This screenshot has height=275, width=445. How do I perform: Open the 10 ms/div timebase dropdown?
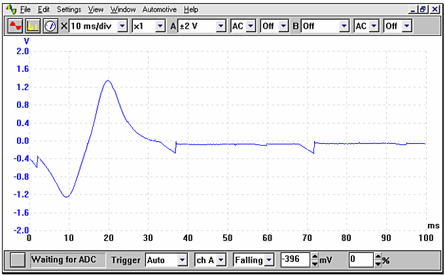pyautogui.click(x=122, y=26)
